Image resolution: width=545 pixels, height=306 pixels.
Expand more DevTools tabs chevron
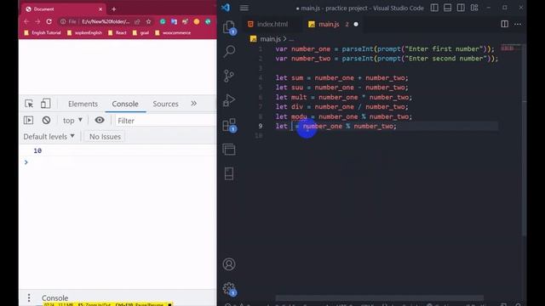pyautogui.click(x=193, y=104)
